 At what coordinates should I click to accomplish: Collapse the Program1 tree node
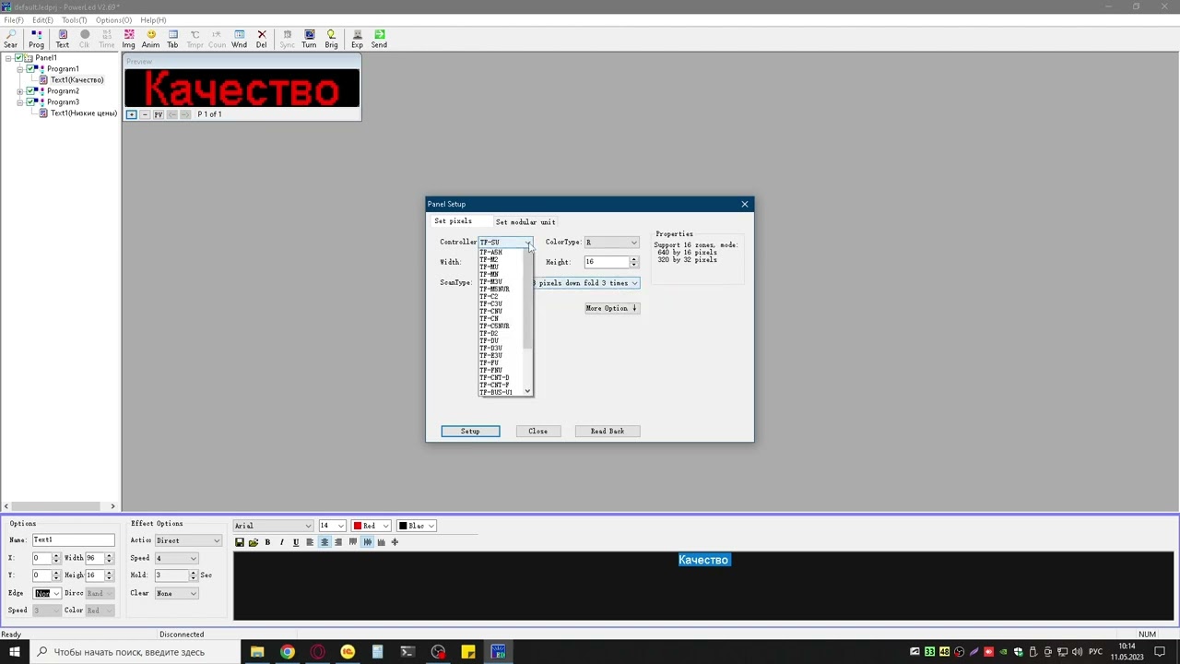coord(20,69)
